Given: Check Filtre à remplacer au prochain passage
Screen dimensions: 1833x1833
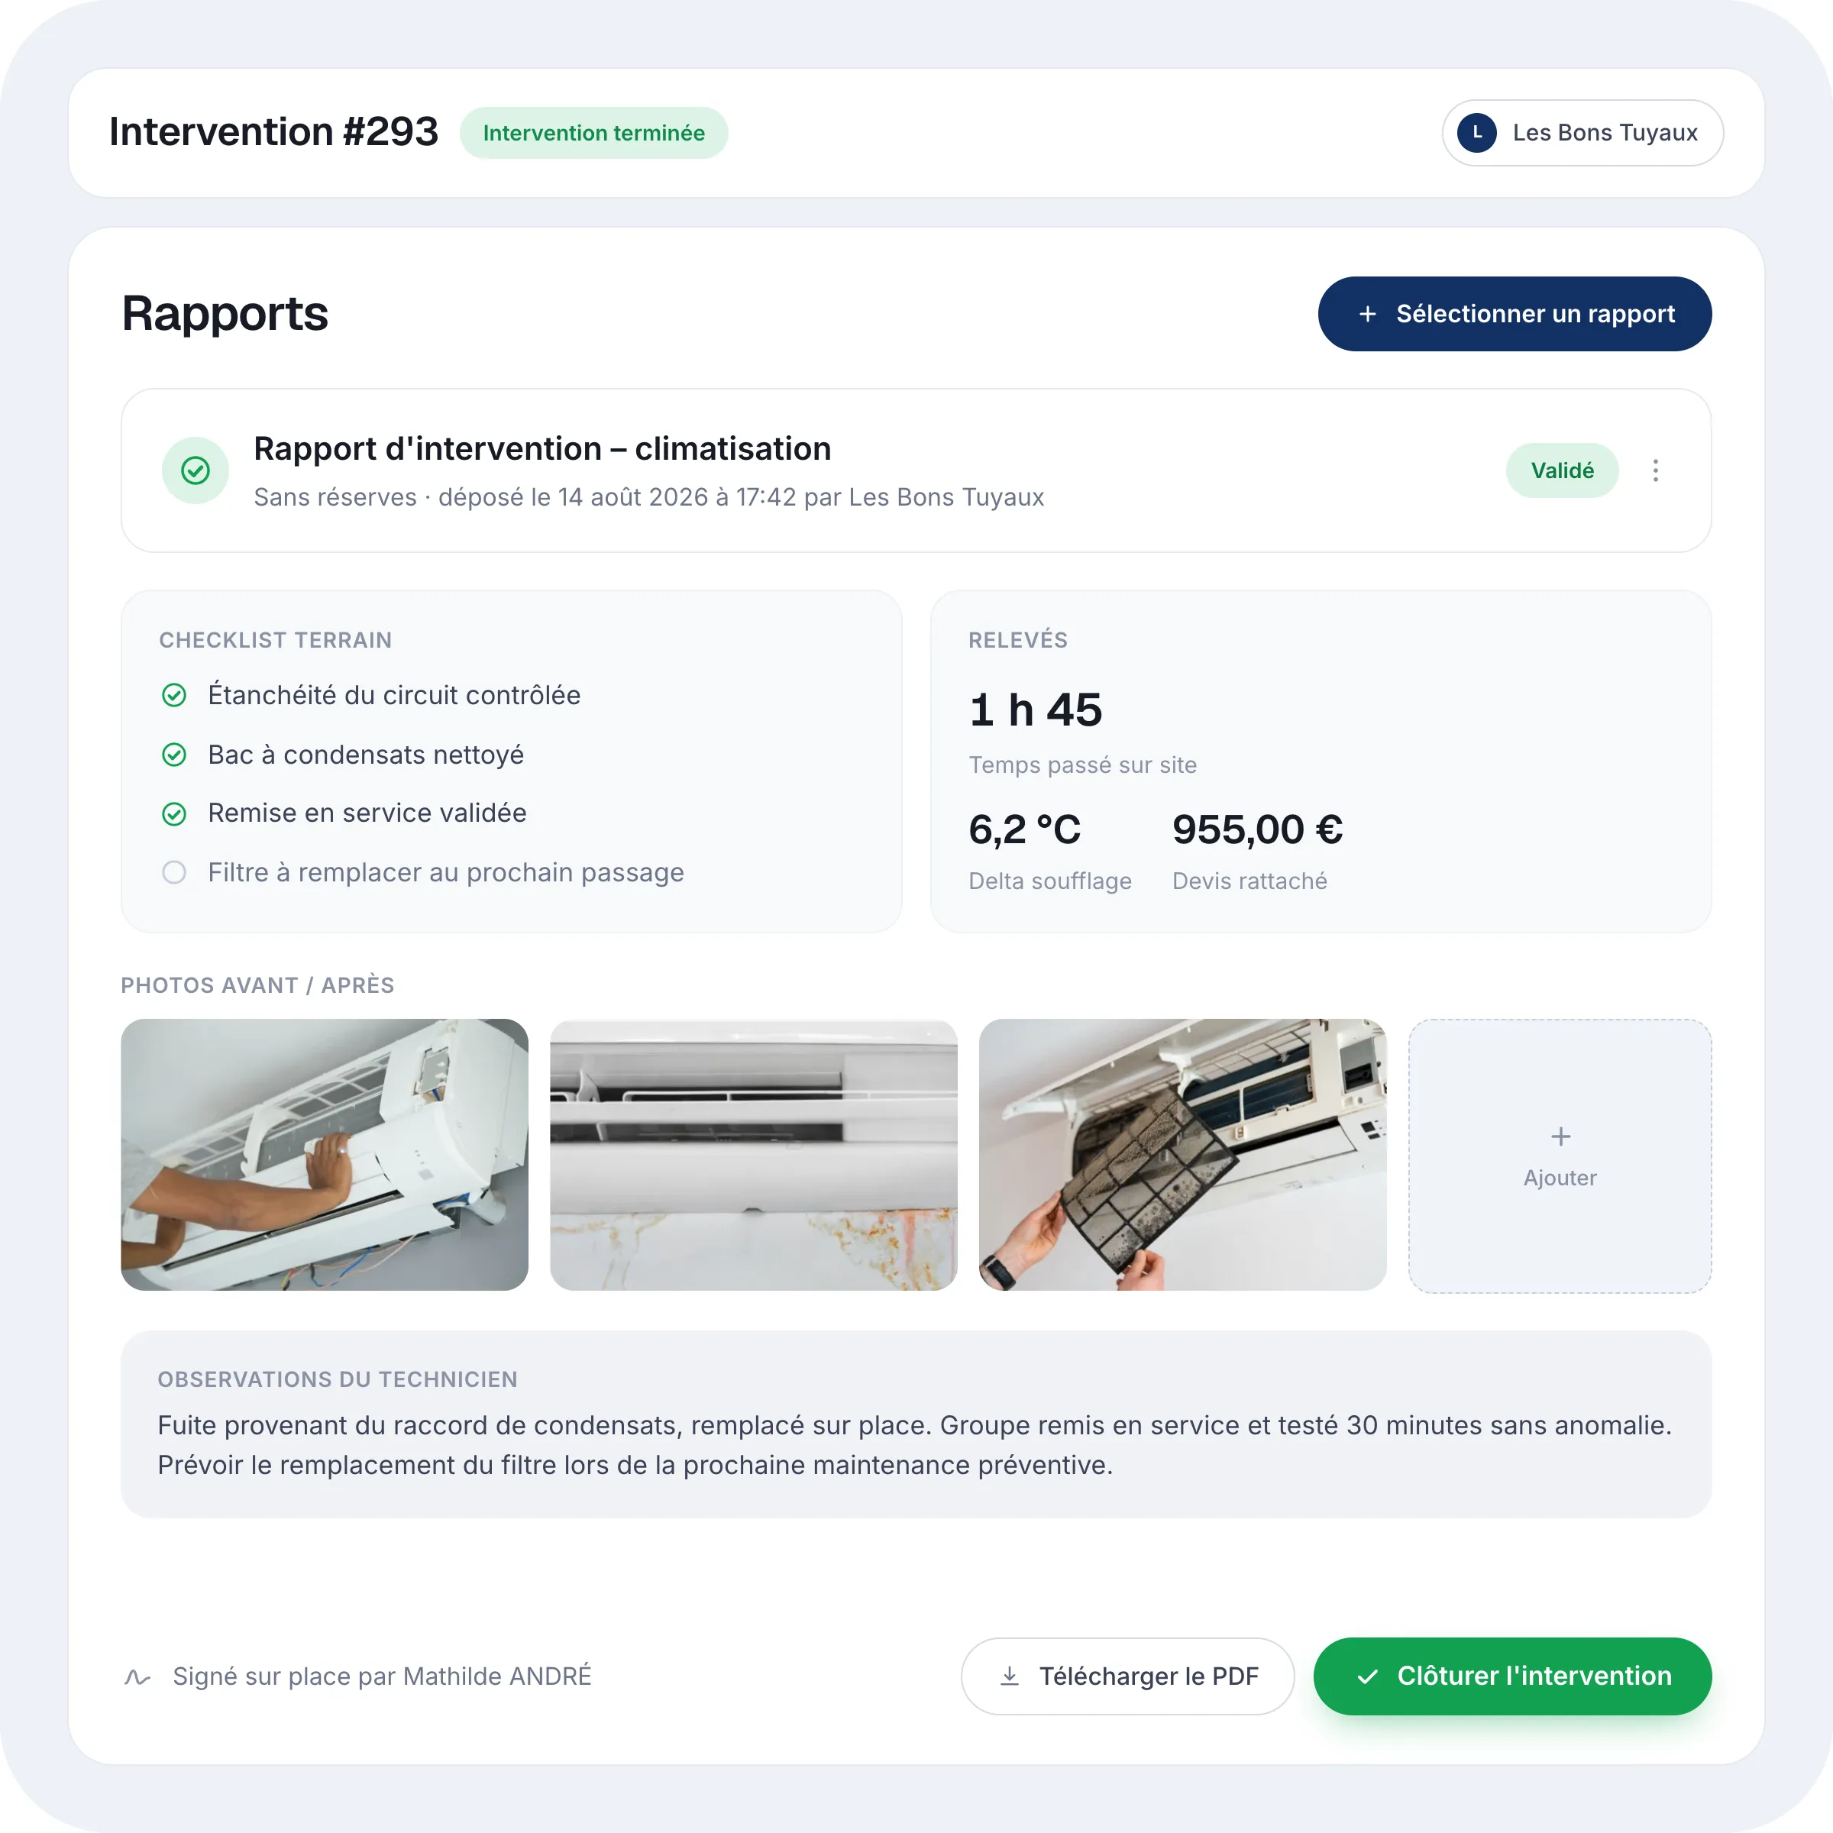Looking at the screenshot, I should click(175, 872).
